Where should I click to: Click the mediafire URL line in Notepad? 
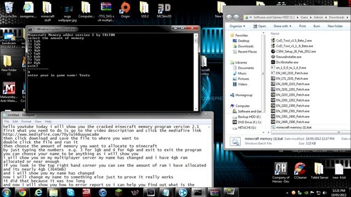(x=51, y=135)
